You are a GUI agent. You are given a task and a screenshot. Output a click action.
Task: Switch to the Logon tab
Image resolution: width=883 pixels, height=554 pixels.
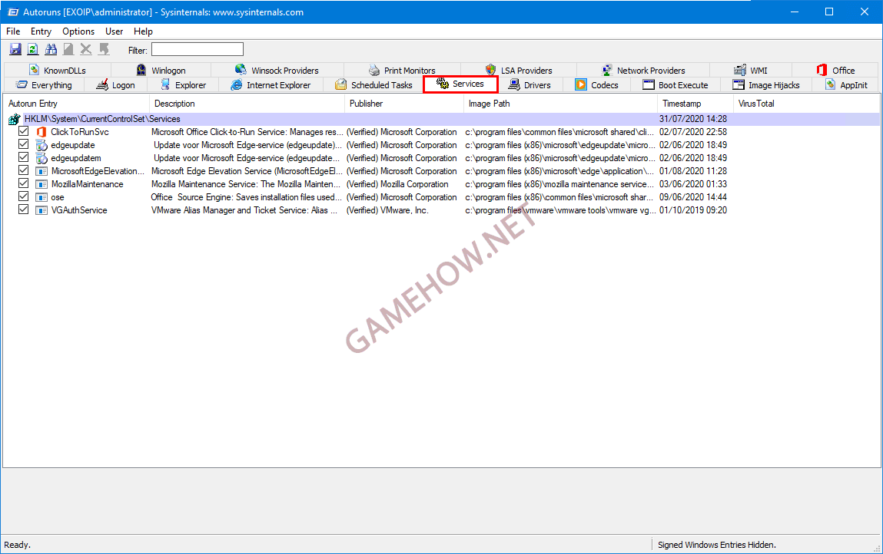point(115,85)
